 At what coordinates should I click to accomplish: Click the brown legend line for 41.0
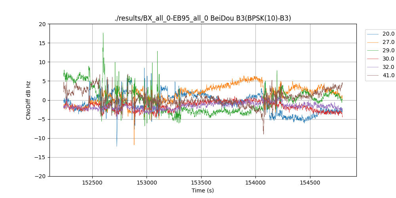click(x=373, y=75)
